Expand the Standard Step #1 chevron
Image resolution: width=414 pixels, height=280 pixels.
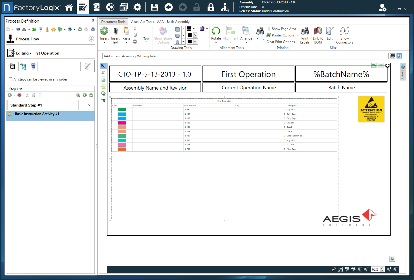click(89, 105)
